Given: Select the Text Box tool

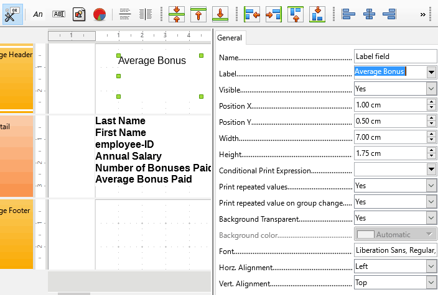Looking at the screenshot, I should (58, 14).
